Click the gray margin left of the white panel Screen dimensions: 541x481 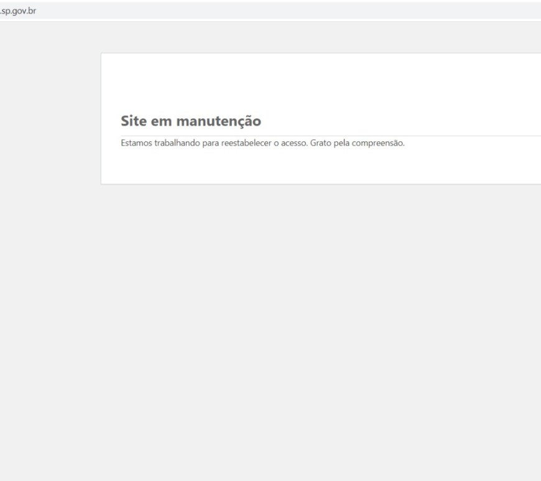pyautogui.click(x=50, y=187)
